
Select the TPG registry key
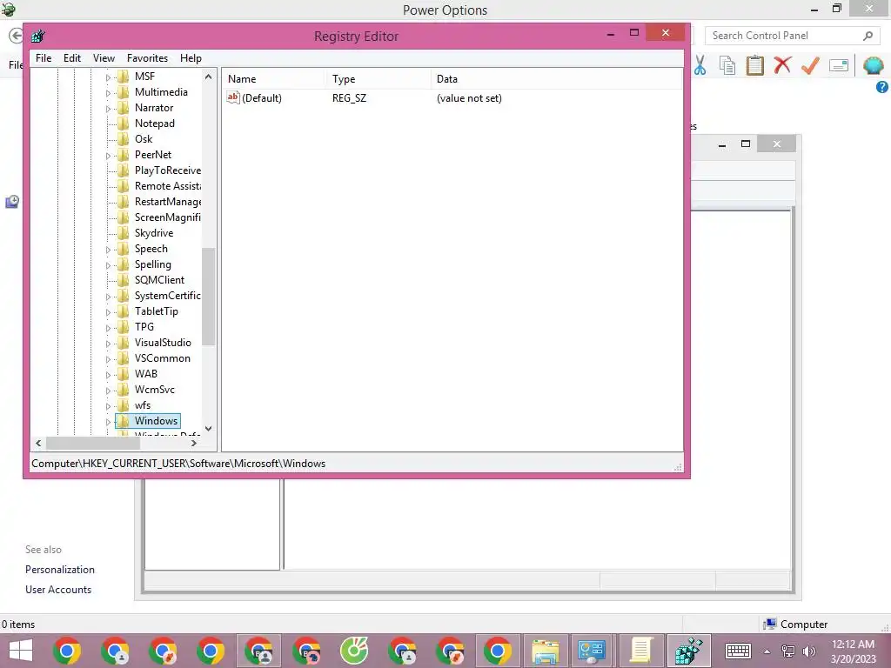144,327
